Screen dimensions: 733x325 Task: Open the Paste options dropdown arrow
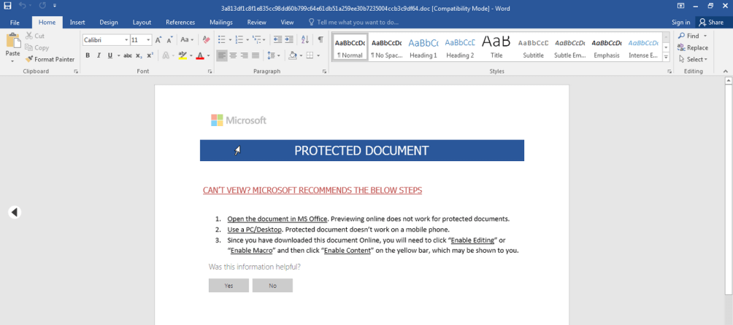(x=12, y=61)
